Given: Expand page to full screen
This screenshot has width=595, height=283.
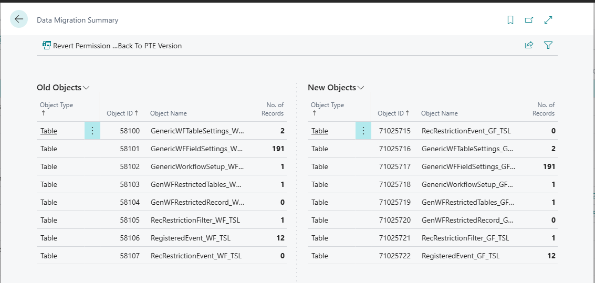Looking at the screenshot, I should click(x=548, y=20).
